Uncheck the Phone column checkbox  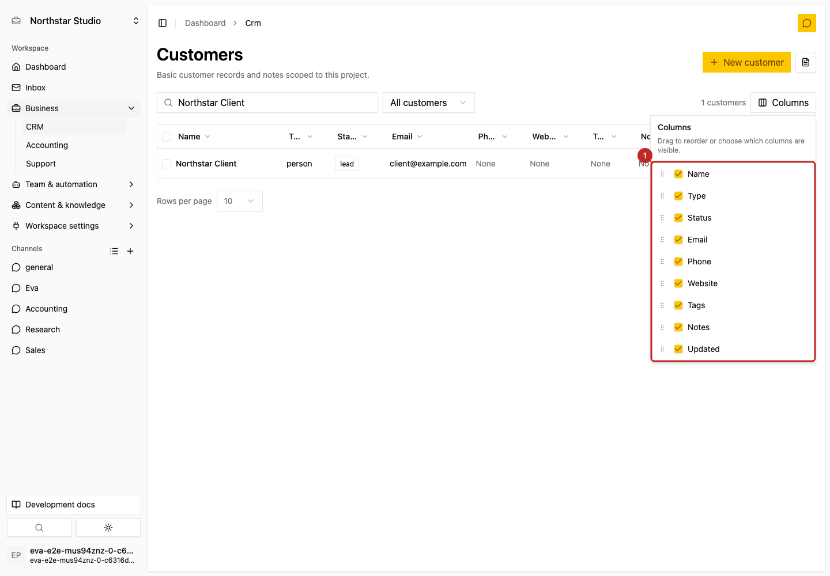(678, 262)
